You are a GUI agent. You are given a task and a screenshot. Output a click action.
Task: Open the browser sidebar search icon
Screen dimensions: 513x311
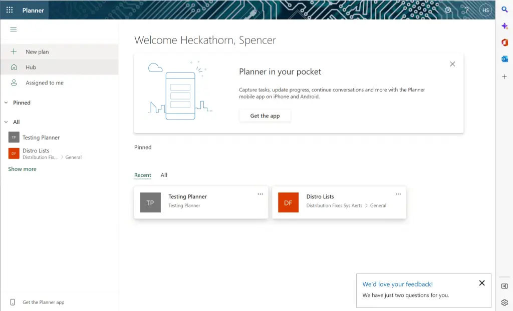click(x=504, y=9)
